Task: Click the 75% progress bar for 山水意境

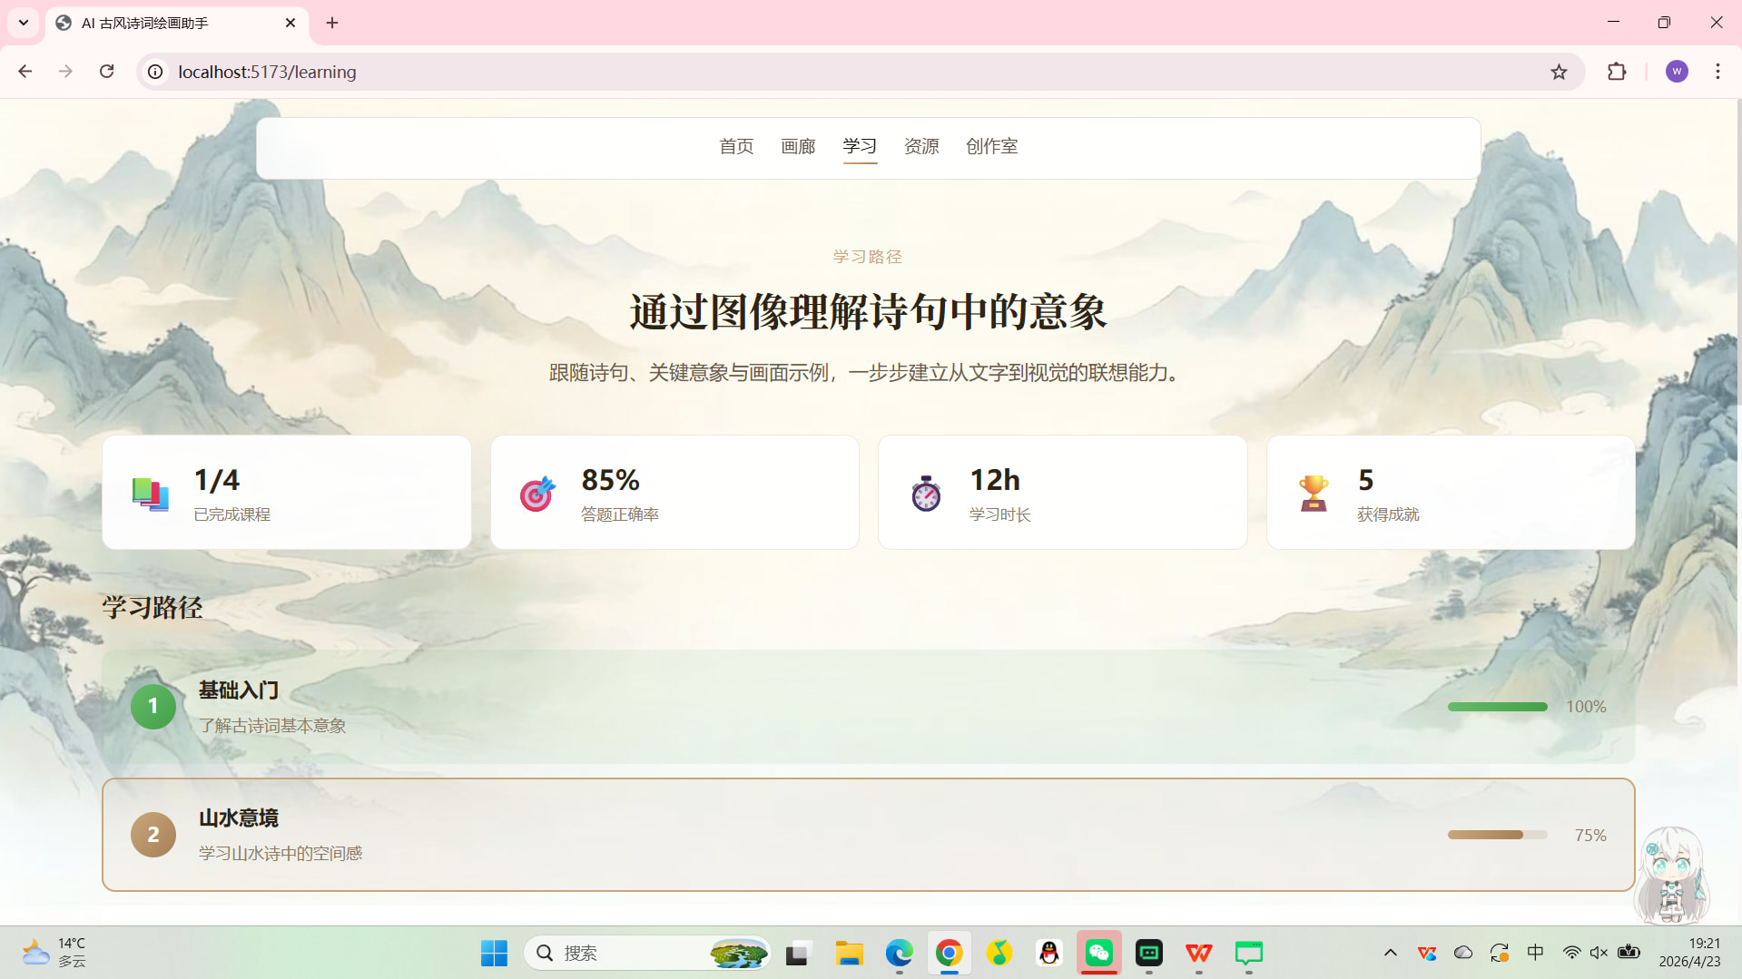Action: pos(1497,835)
